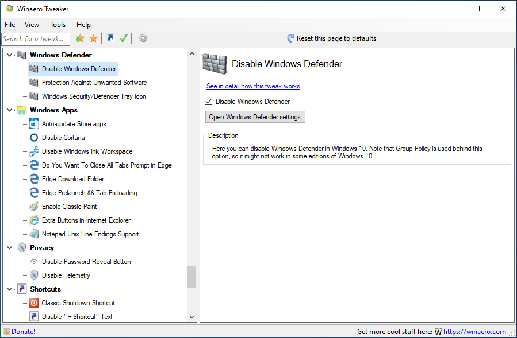Click the shield icon beside Disable Telemetry
The height and width of the screenshot is (338, 517).
(34, 275)
